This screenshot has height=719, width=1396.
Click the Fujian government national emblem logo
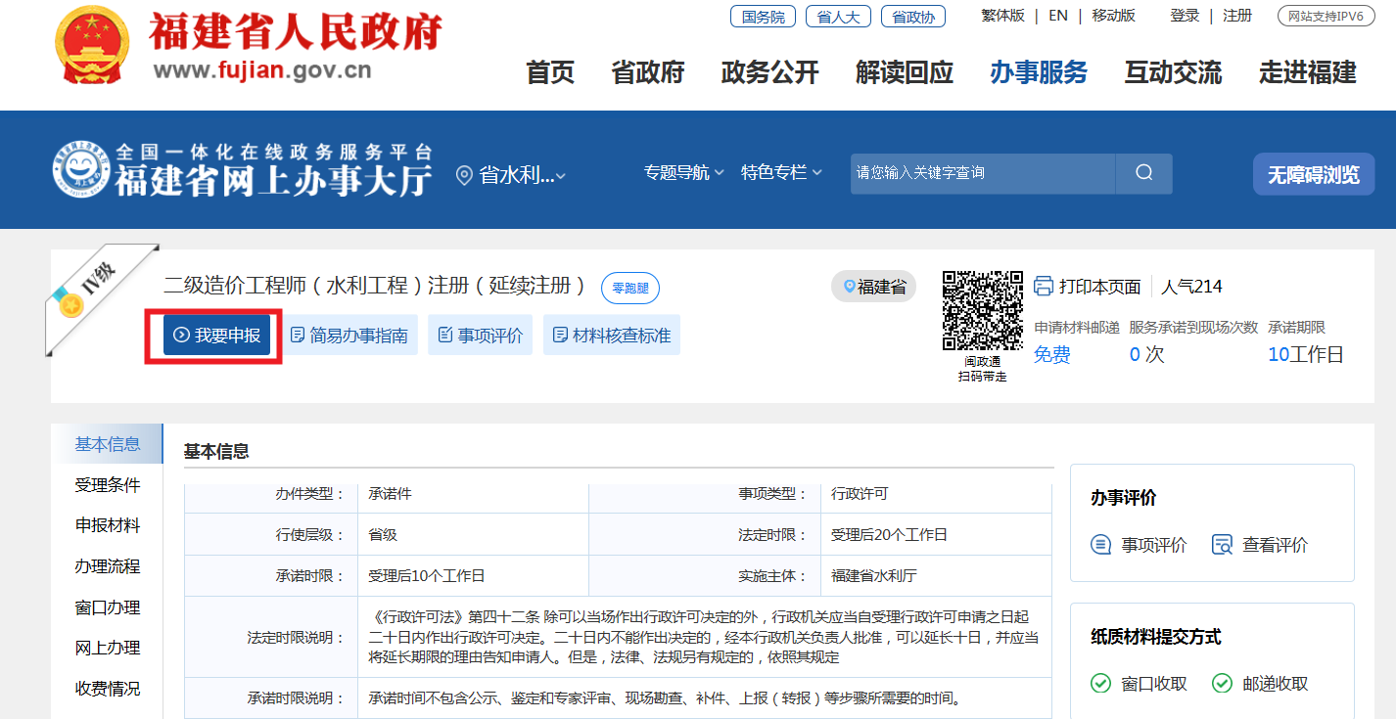click(x=91, y=48)
